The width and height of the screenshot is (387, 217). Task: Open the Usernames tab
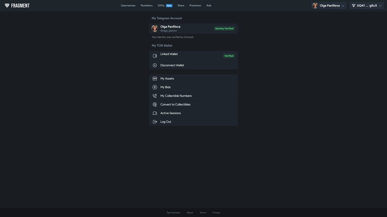click(128, 6)
